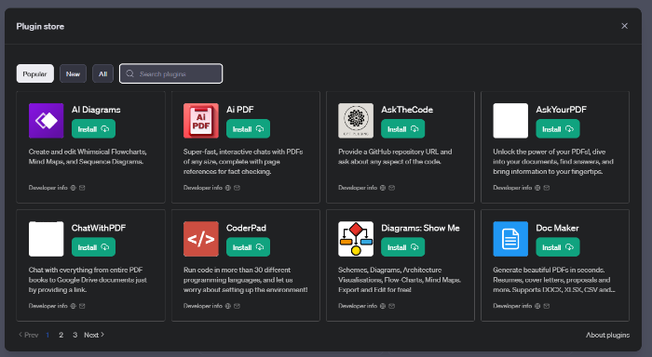Image resolution: width=652 pixels, height=357 pixels.
Task: Install the Diagrams: Show Me plugin
Action: click(x=403, y=247)
